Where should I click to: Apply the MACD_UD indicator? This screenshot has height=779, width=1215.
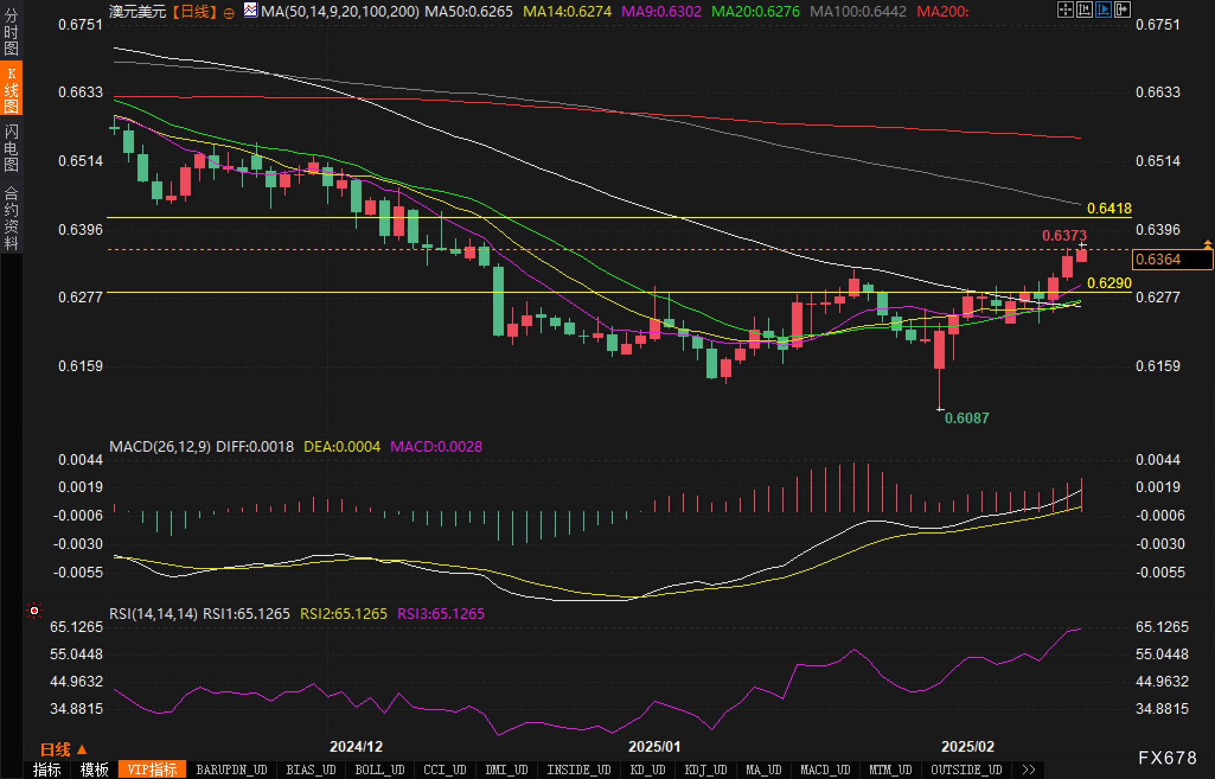pyautogui.click(x=826, y=770)
